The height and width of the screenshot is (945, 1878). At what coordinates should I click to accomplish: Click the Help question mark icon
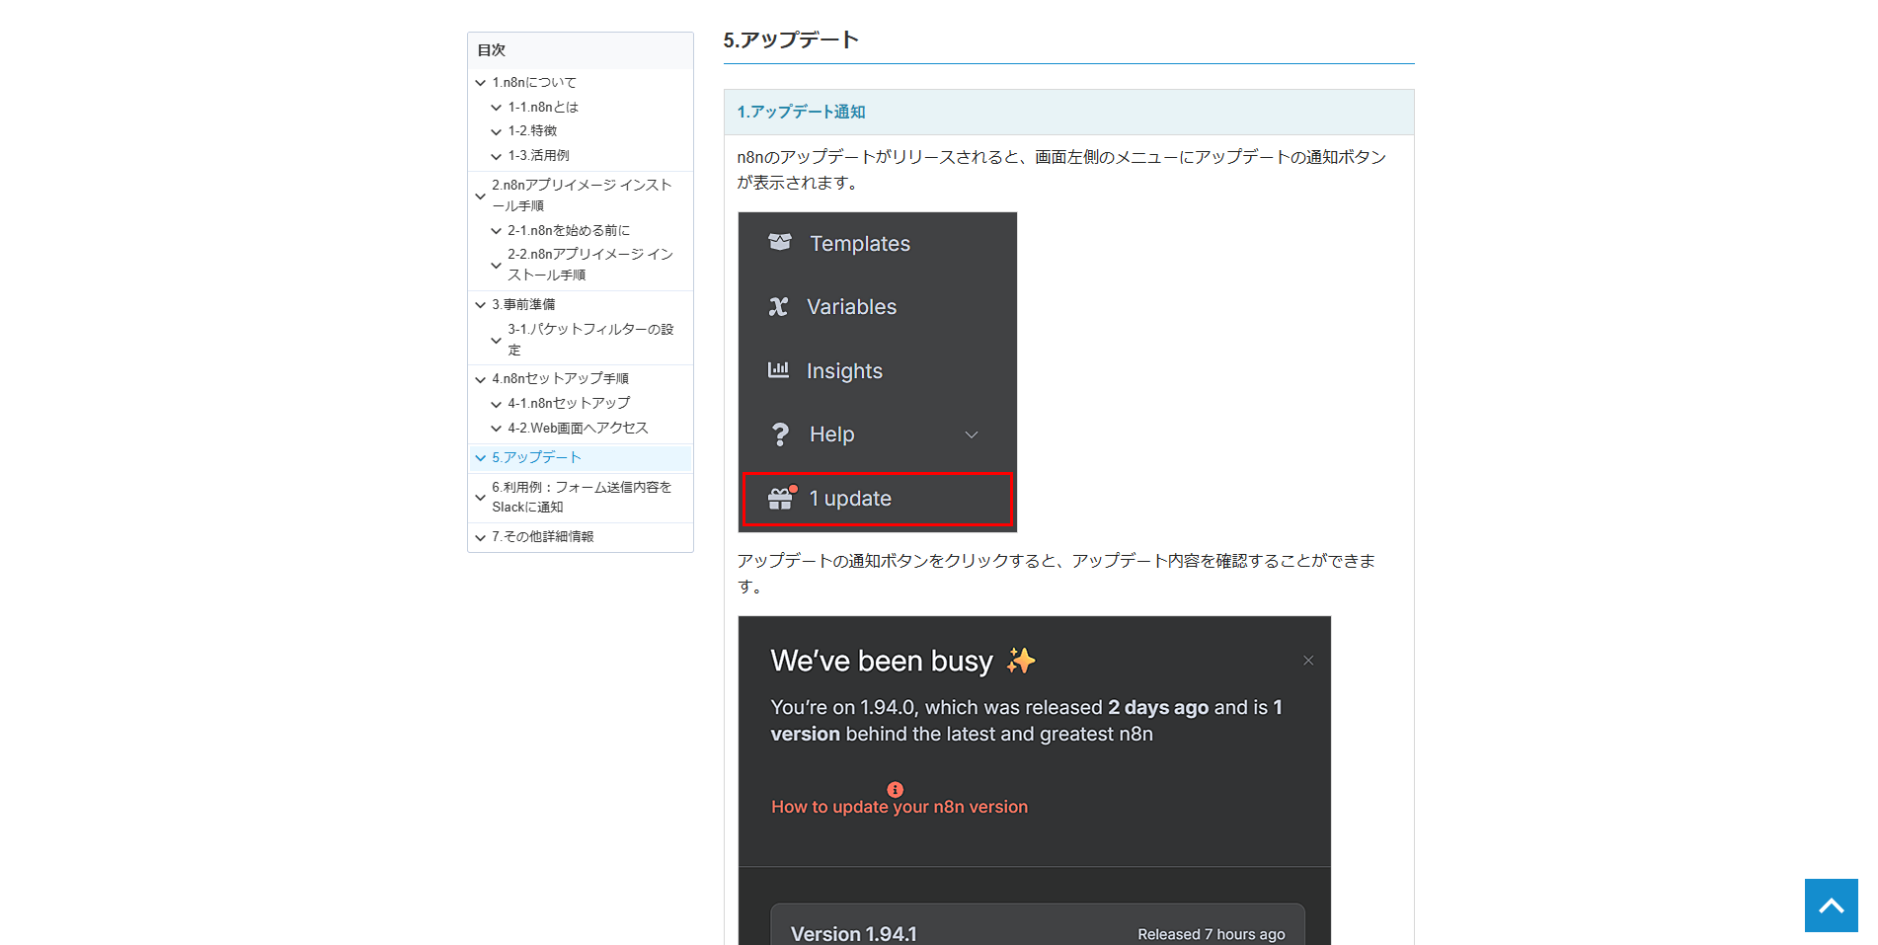pyautogui.click(x=780, y=434)
